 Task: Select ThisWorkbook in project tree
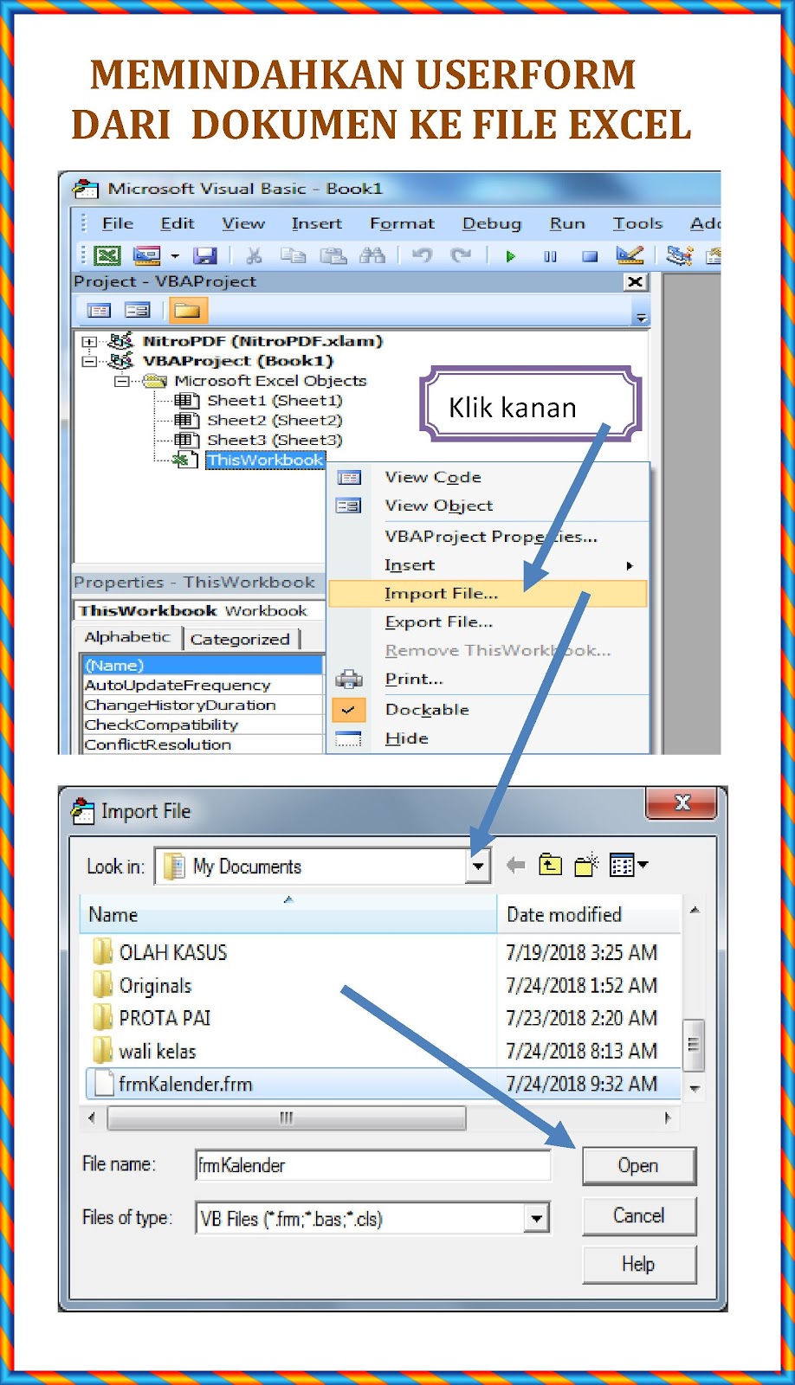[265, 460]
